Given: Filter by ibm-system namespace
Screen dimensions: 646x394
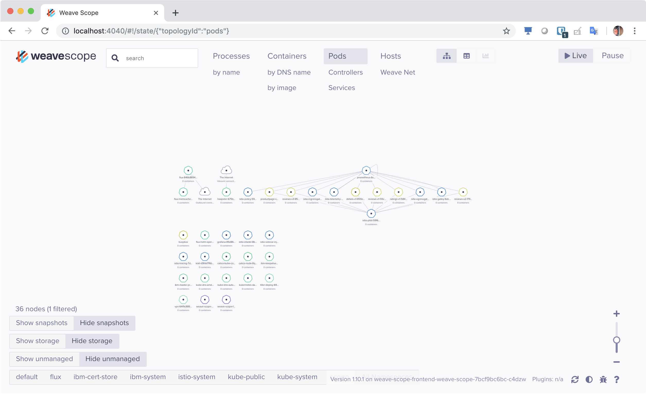Looking at the screenshot, I should pos(148,377).
